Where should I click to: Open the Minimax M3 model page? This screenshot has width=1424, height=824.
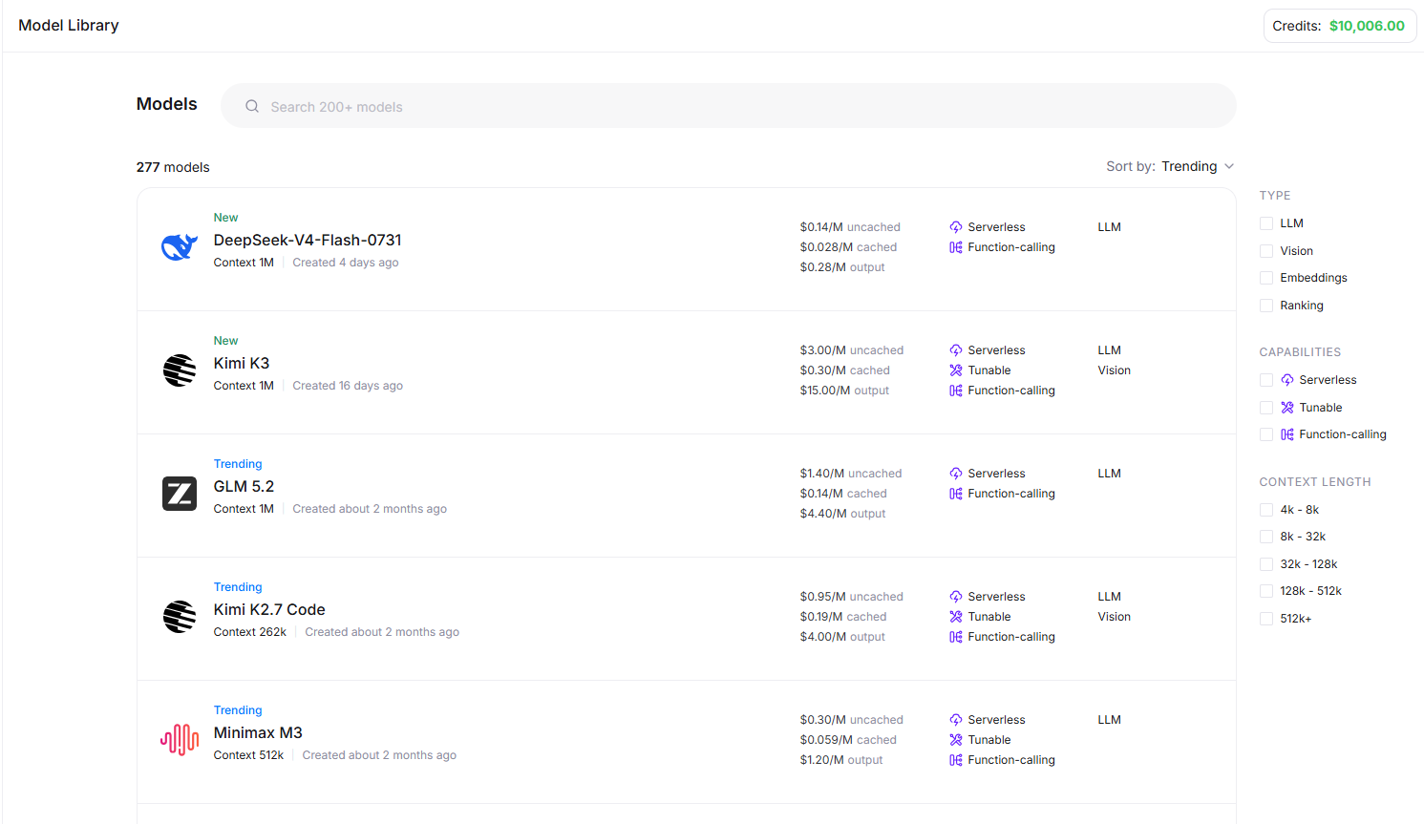258,732
